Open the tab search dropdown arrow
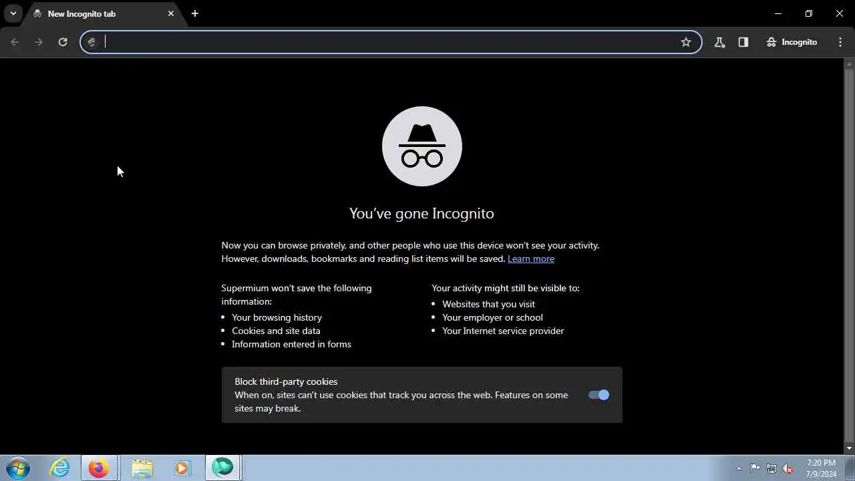 pos(13,13)
